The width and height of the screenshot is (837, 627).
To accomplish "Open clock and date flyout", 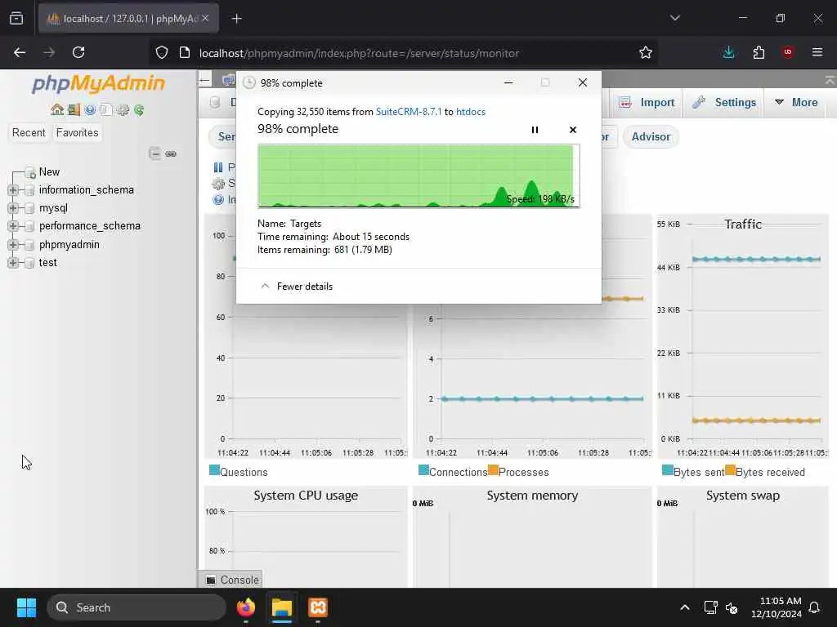I will (777, 607).
